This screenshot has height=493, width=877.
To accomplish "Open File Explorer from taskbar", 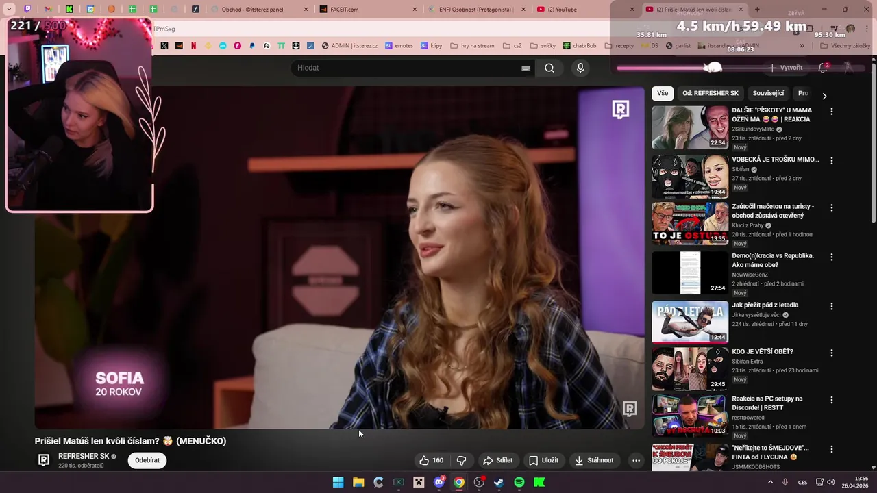I will (358, 482).
